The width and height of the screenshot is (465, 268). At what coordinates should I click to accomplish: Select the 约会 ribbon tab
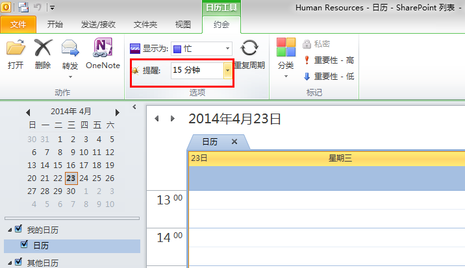221,24
